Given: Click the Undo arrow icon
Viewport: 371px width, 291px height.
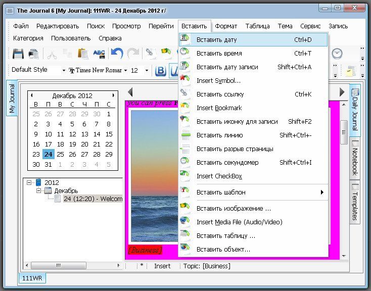Looking at the screenshot, I should point(117,54).
